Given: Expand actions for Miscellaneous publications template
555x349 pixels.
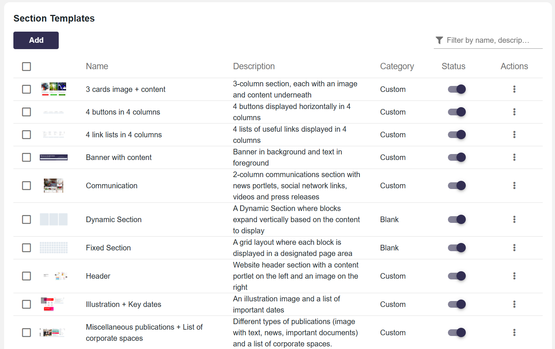Looking at the screenshot, I should [514, 333].
